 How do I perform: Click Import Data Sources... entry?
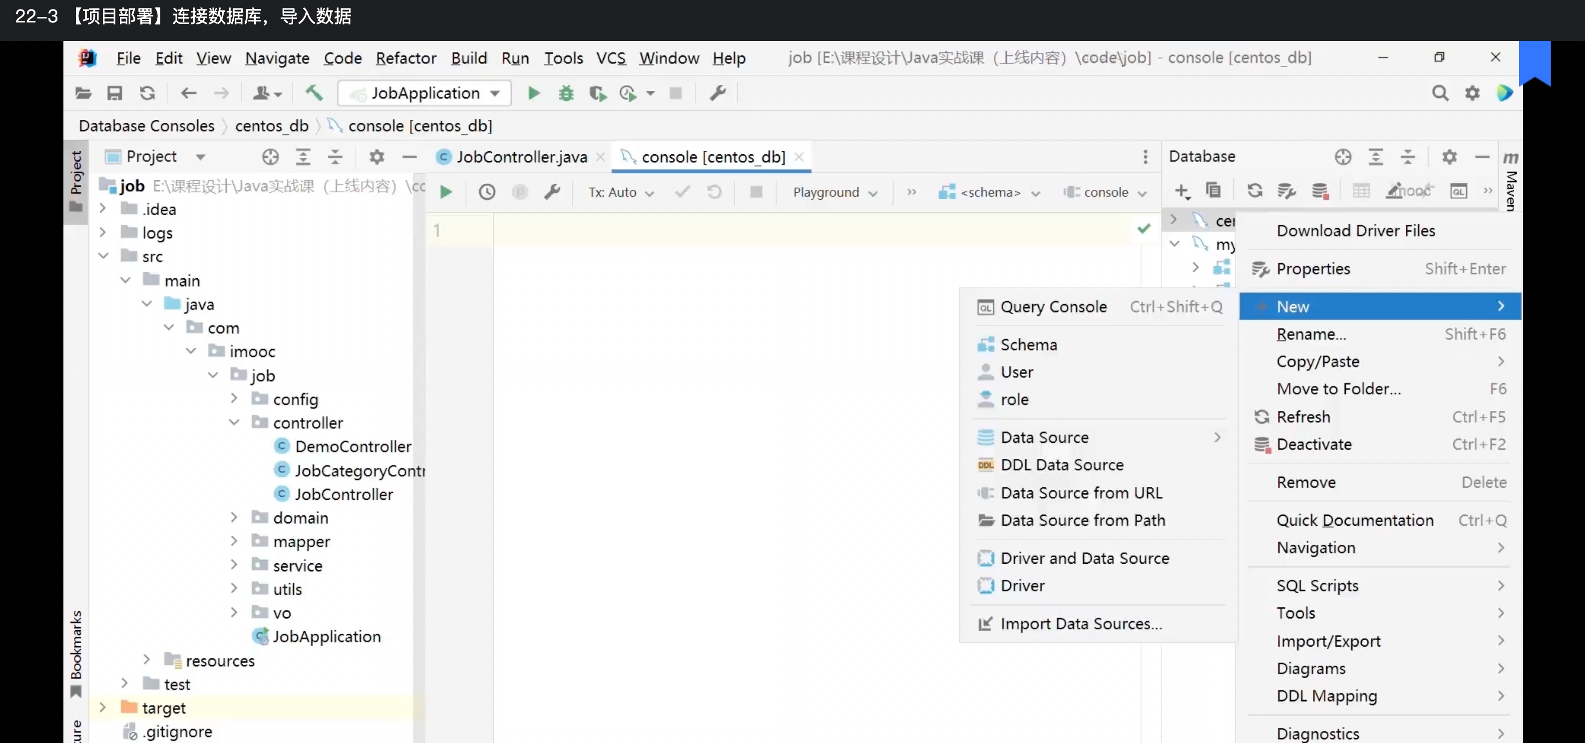1100,624
